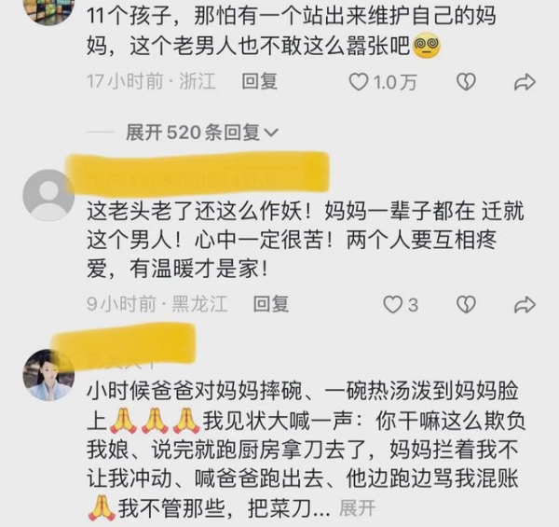Screen dimensions: 559x527
Task: Select the comment text starting 这老头老了
Action: 306,240
